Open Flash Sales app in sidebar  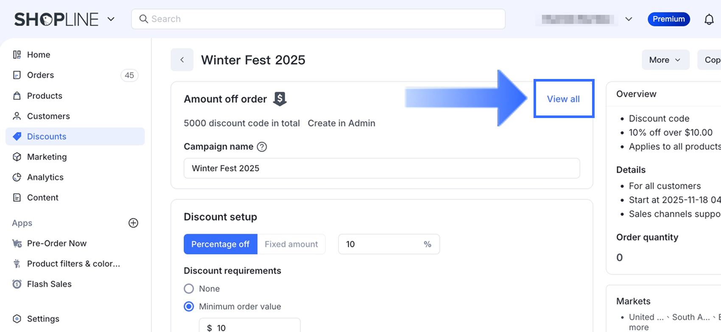pyautogui.click(x=49, y=284)
